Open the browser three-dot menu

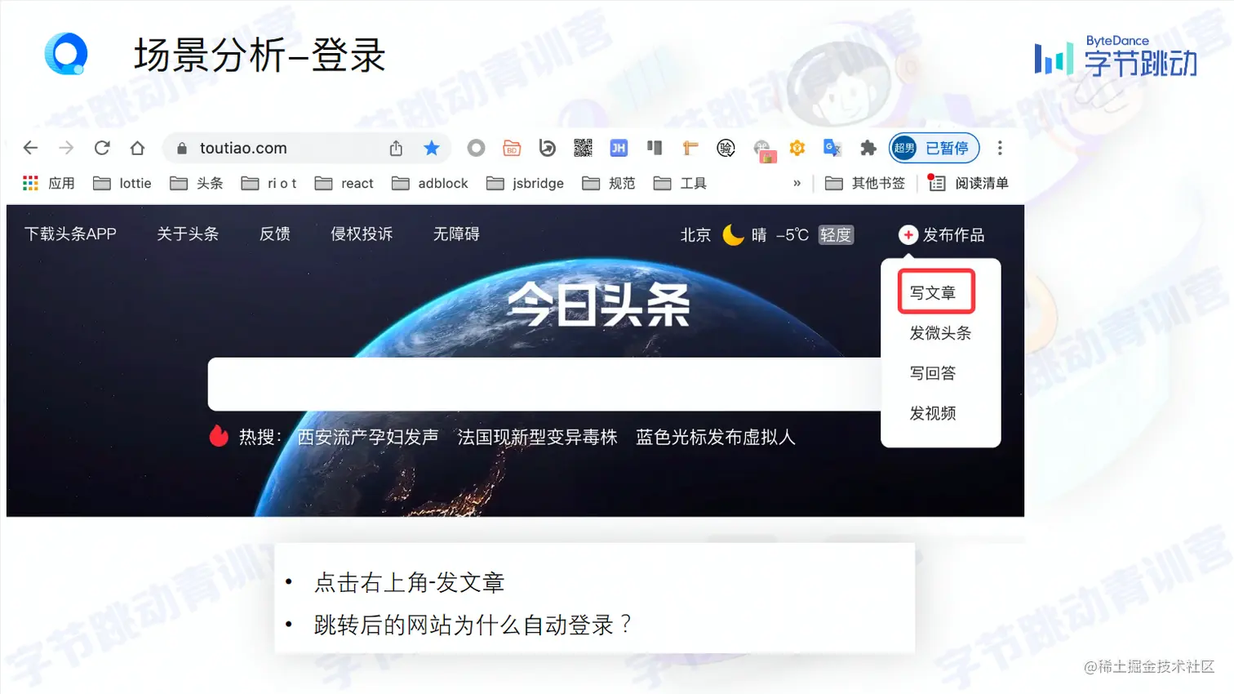1000,148
